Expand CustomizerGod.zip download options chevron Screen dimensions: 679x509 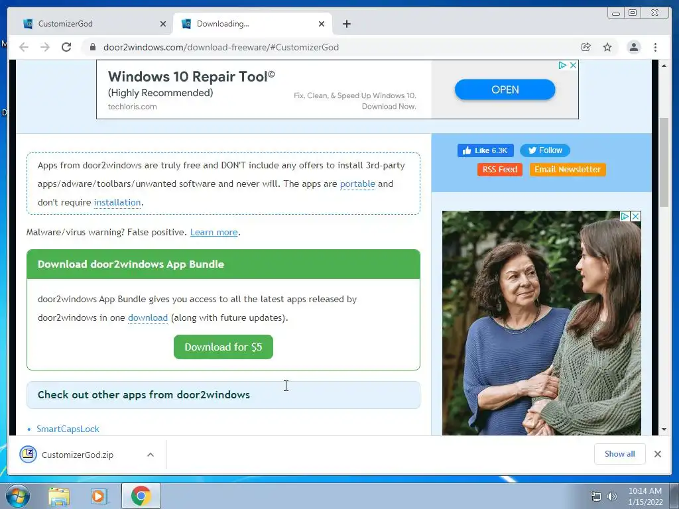click(x=151, y=455)
